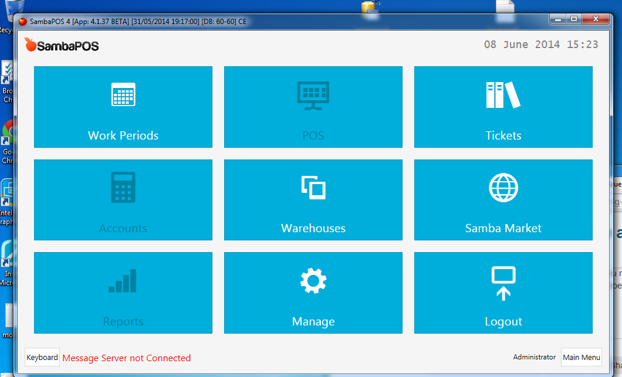Click the SambaPOS tomato icon in title bar
This screenshot has width=622, height=377.
point(23,22)
